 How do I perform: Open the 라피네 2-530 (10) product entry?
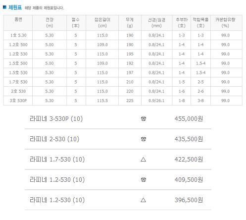click(x=54, y=139)
